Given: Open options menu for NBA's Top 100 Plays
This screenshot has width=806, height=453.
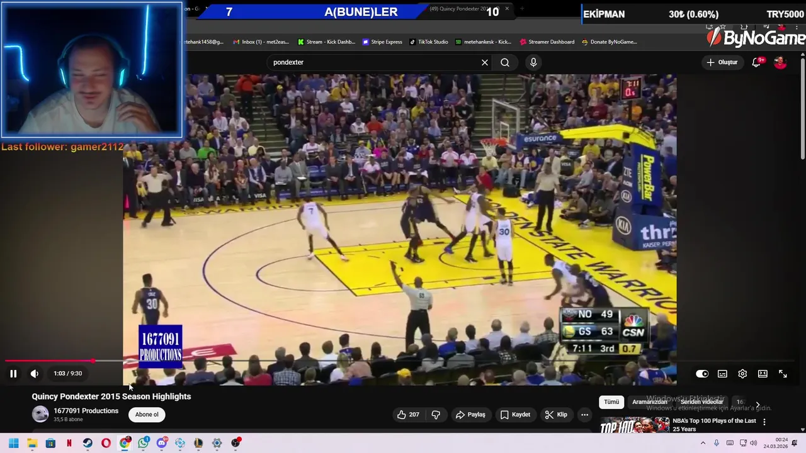Looking at the screenshot, I should [764, 422].
